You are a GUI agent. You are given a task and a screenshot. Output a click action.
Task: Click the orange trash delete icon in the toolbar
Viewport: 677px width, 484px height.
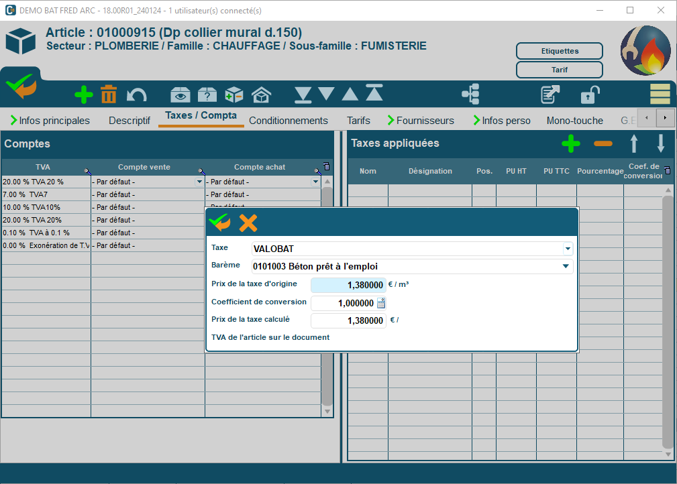[x=109, y=95]
